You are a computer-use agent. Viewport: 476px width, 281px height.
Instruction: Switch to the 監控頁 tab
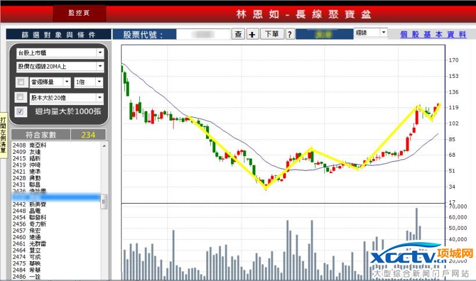click(x=80, y=13)
